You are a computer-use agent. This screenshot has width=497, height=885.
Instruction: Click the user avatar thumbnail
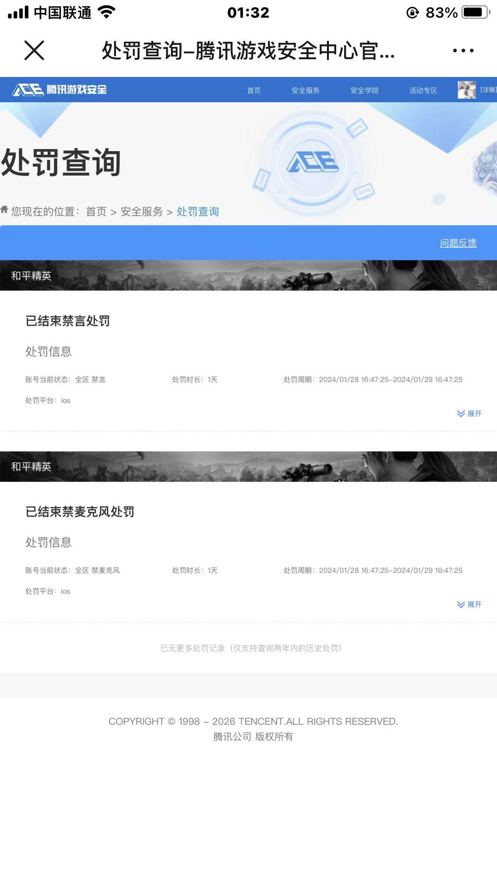[467, 89]
